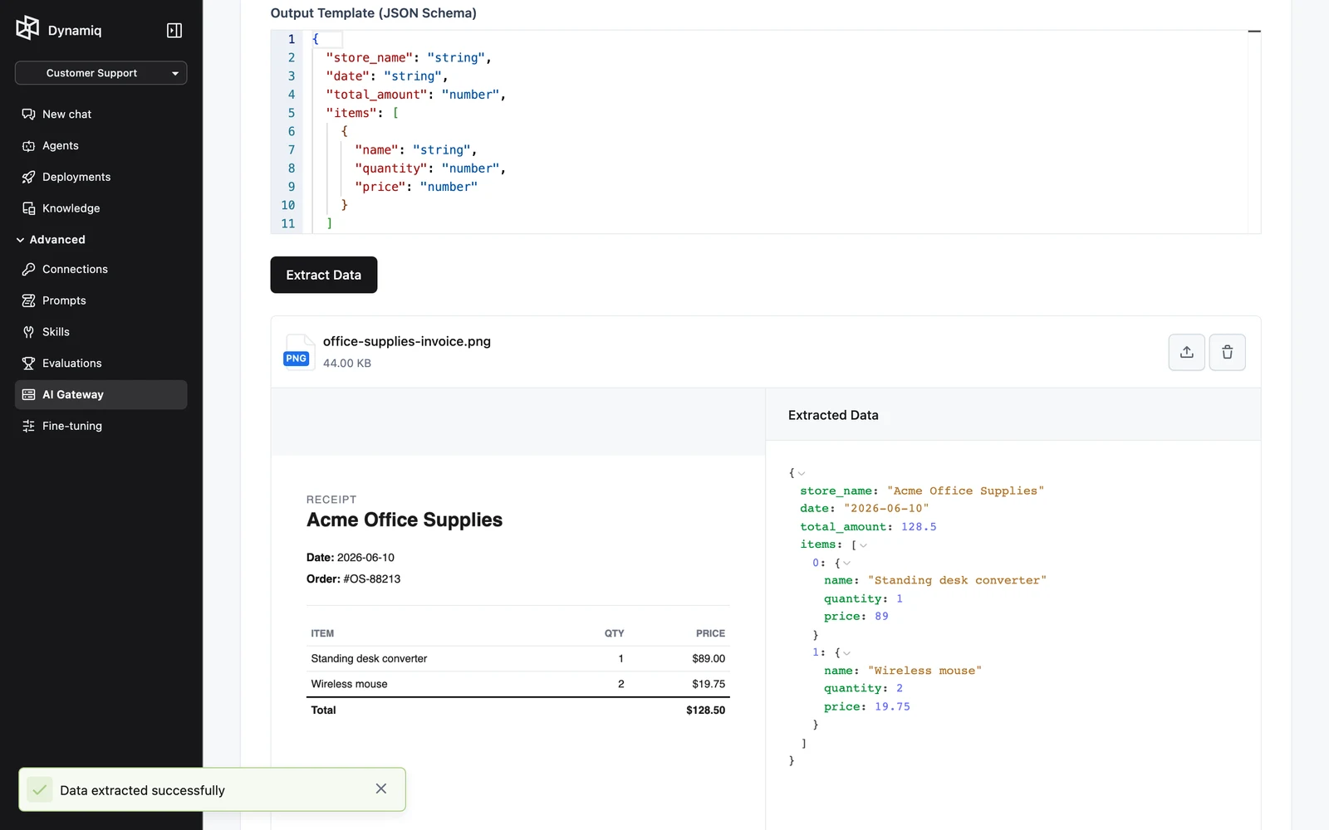1329x830 pixels.
Task: Click the Order #OS-88213 line in receipt
Action: (354, 579)
